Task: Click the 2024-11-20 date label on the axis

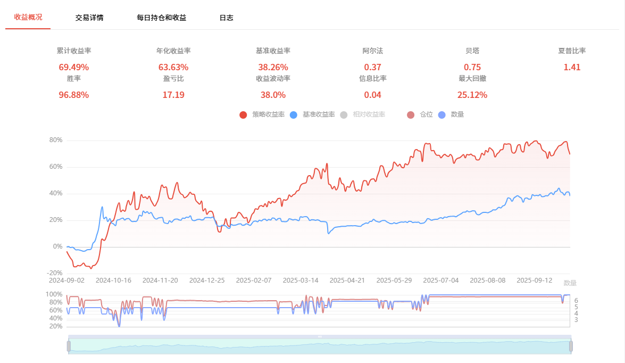Action: point(160,280)
